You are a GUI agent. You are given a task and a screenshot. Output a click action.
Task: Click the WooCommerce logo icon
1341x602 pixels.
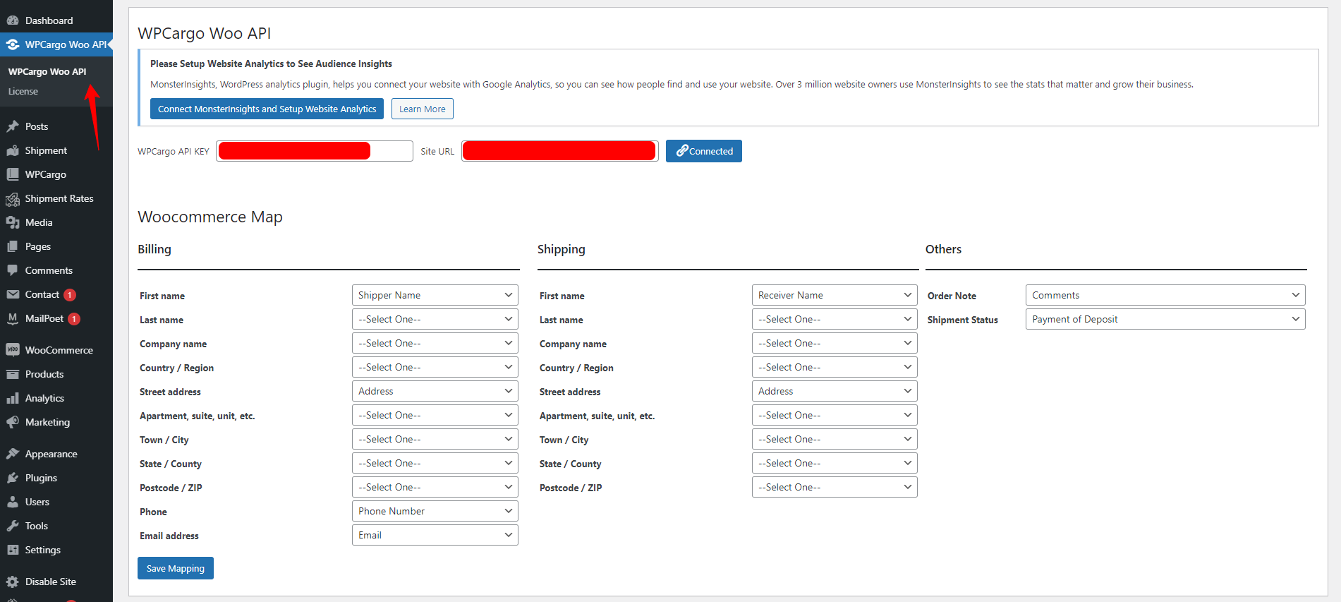pos(13,350)
